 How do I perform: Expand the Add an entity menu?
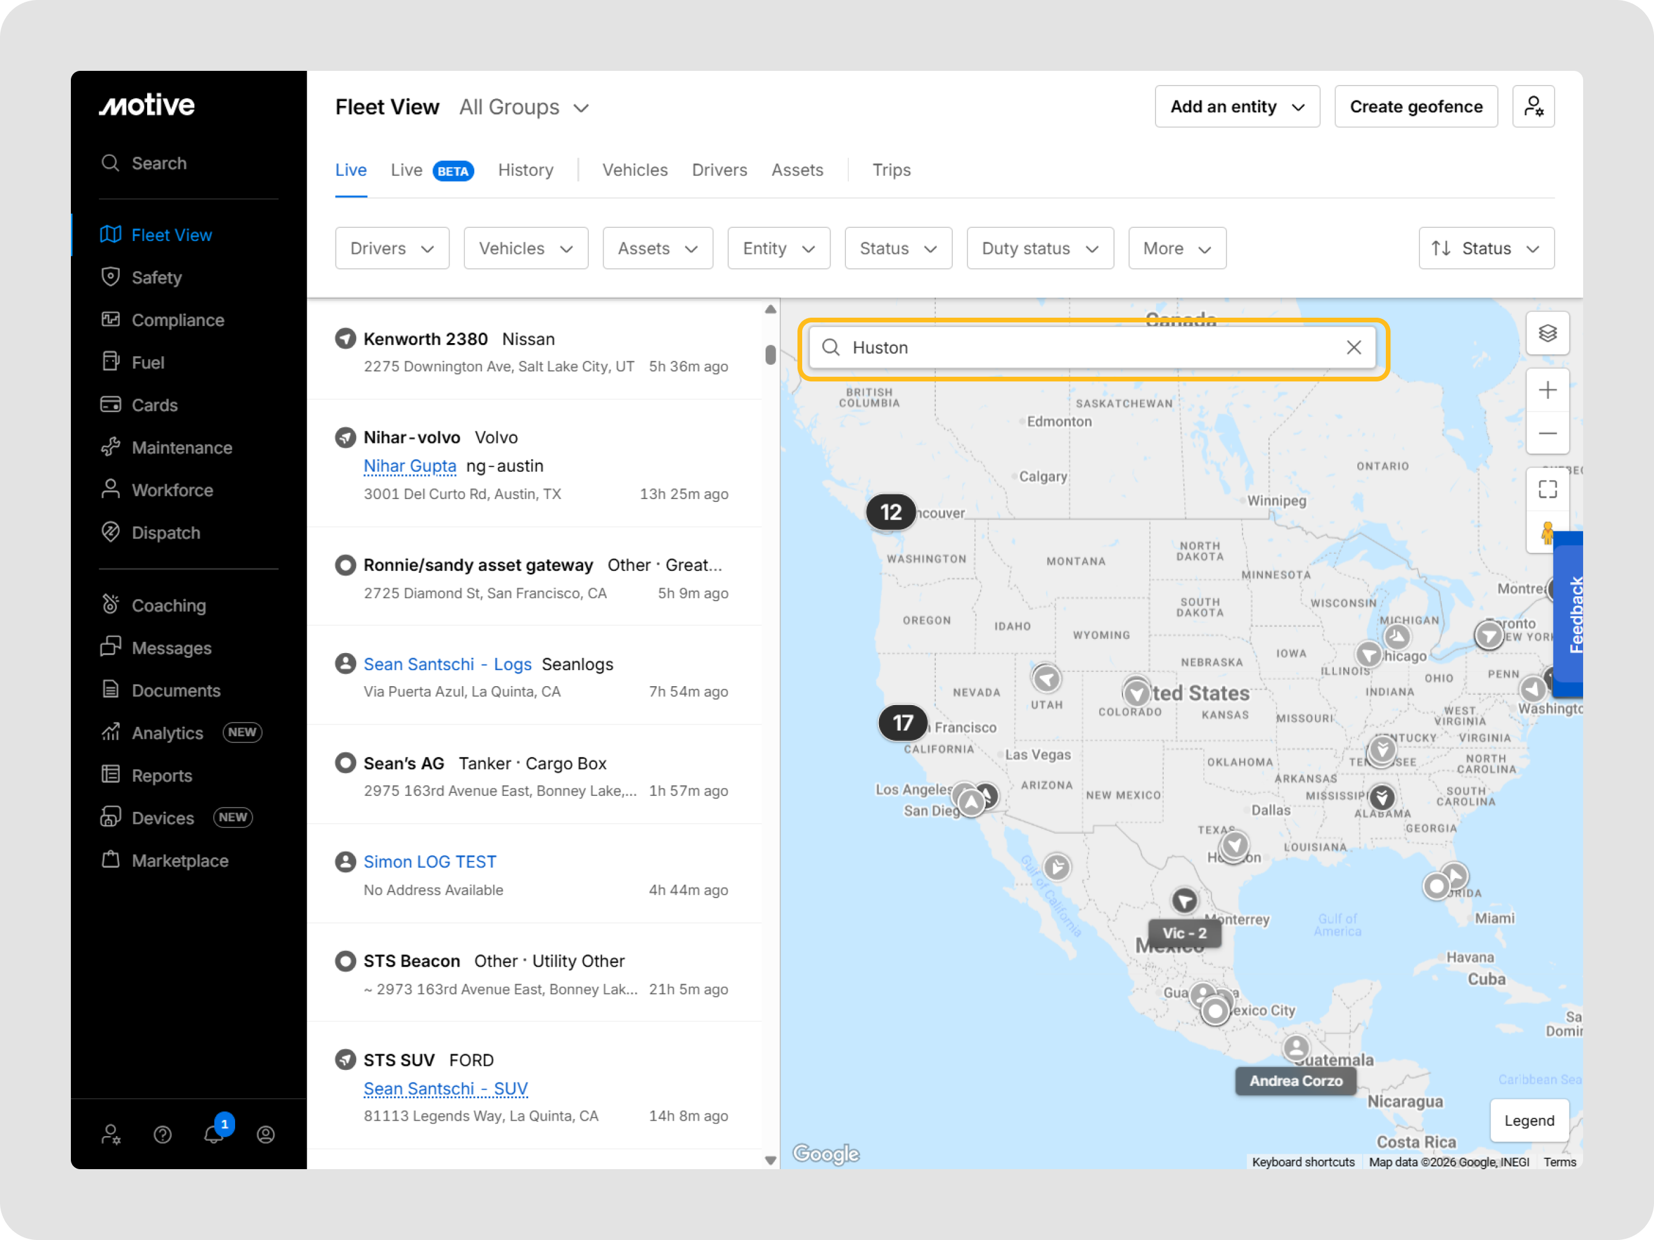(1237, 107)
